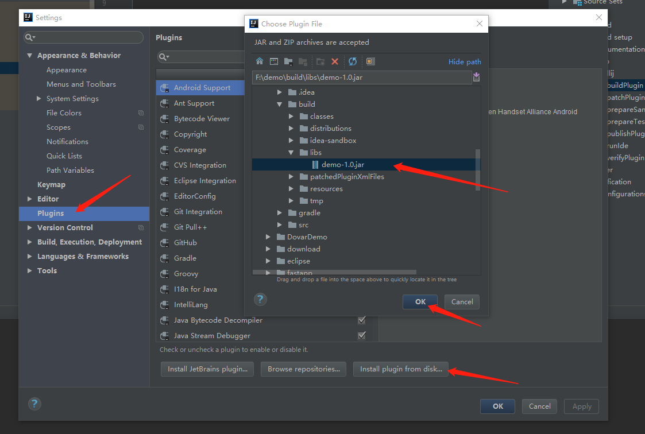Select the EditorConfig plugin icon

point(164,196)
